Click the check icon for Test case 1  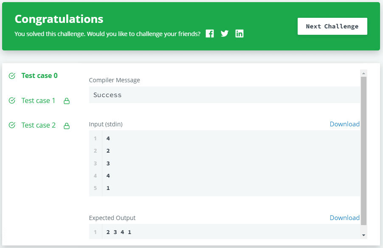click(12, 100)
